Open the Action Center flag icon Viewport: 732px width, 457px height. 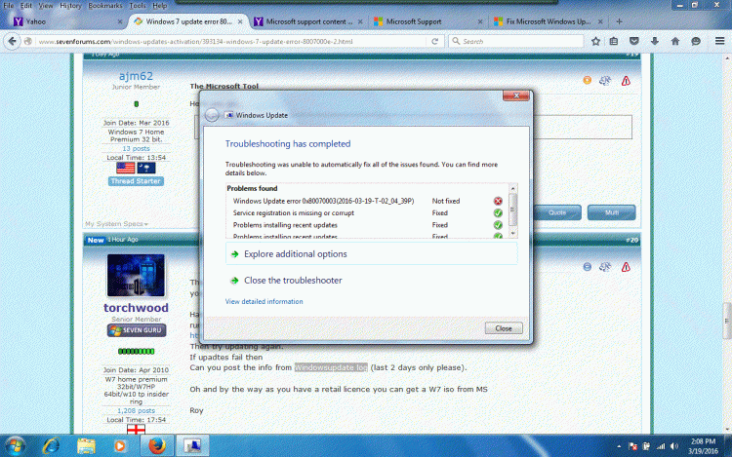(632, 446)
